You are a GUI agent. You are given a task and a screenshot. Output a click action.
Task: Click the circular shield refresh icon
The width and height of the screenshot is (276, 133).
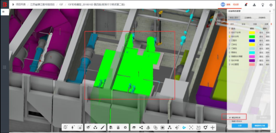pos(205,127)
